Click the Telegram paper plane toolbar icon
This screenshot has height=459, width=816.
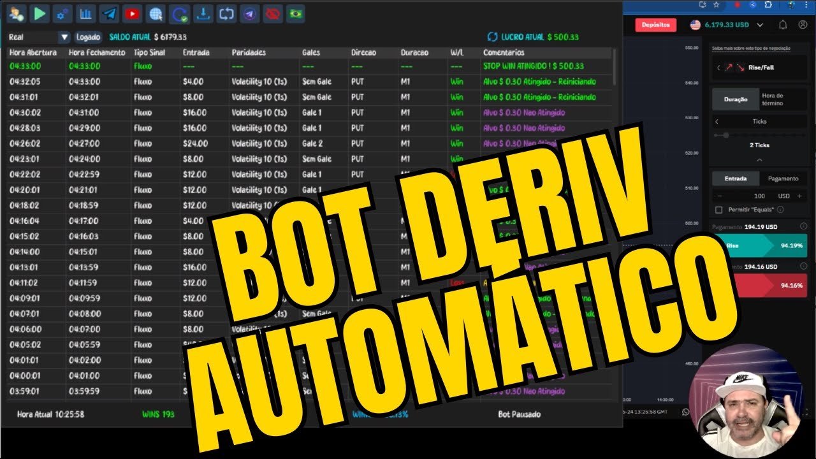click(109, 13)
